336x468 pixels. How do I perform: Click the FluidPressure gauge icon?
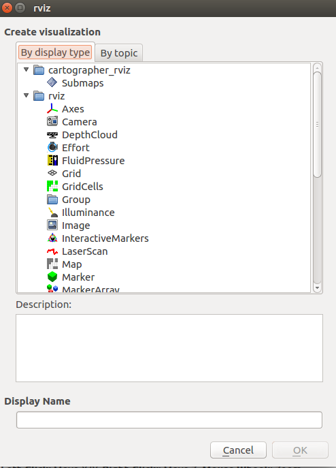[52, 161]
